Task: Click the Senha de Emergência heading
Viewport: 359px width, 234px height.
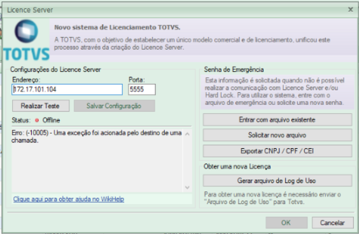Action: (234, 69)
